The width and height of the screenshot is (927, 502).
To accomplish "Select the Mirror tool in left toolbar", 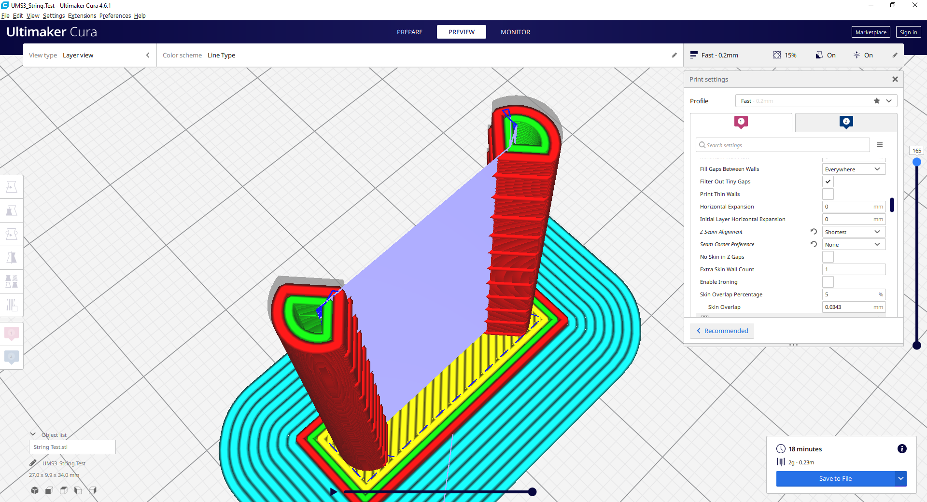I will click(12, 258).
